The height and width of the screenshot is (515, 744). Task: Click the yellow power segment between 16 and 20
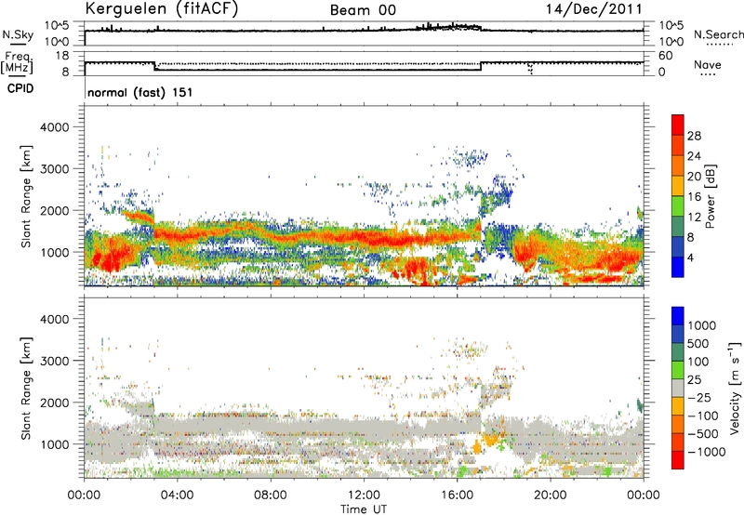678,185
